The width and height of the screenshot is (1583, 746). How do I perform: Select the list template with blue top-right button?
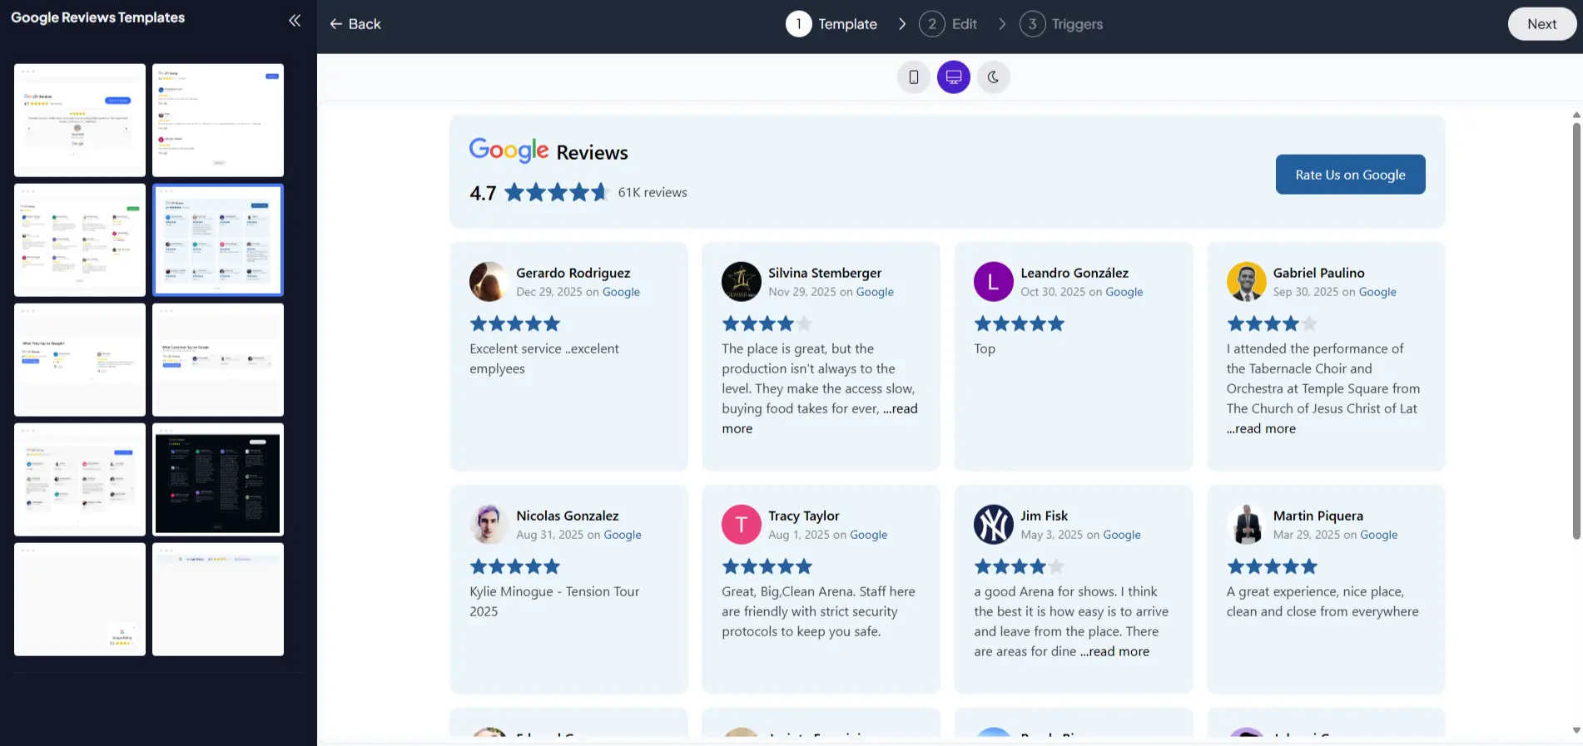point(218,121)
